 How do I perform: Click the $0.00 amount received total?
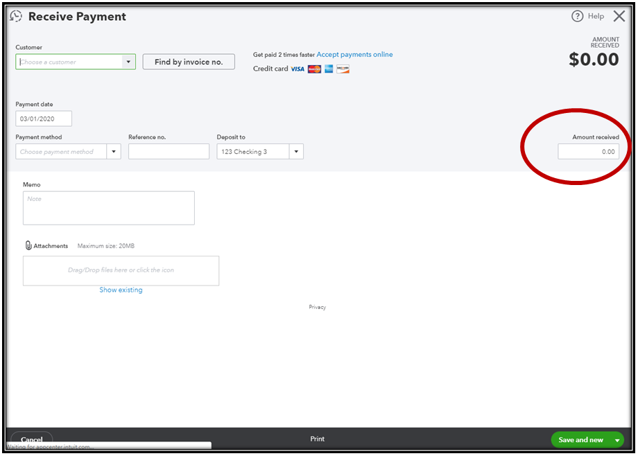pyautogui.click(x=594, y=60)
